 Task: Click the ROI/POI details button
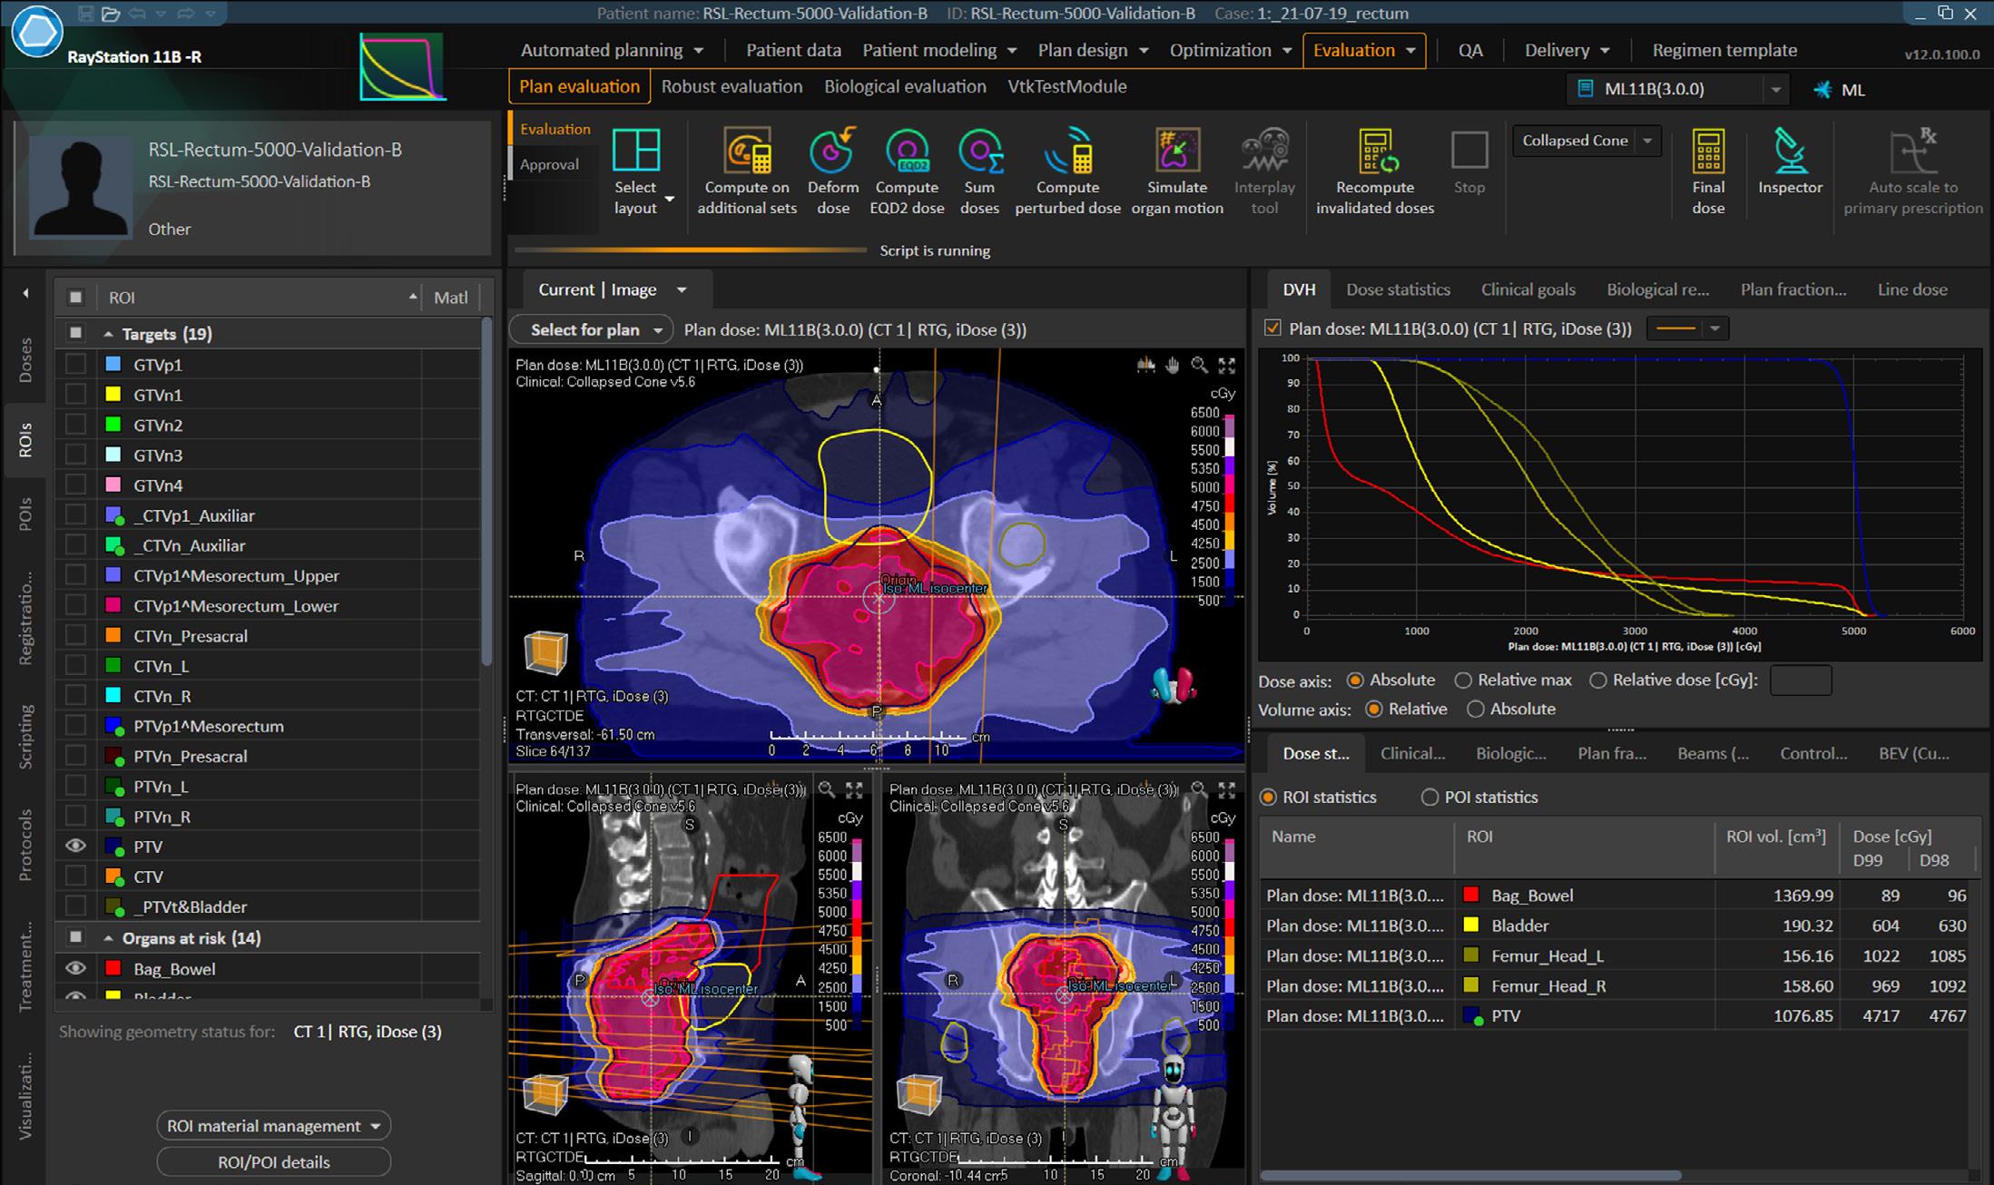click(273, 1161)
